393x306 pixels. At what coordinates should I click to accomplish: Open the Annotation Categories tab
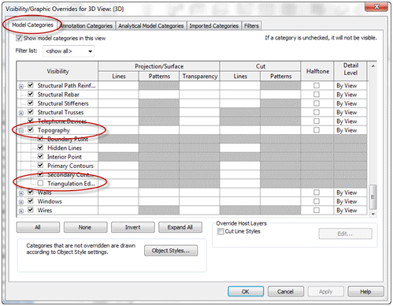(x=87, y=26)
